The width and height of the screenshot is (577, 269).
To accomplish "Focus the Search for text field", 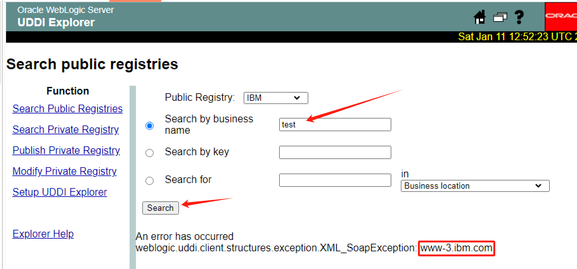I will click(x=335, y=180).
